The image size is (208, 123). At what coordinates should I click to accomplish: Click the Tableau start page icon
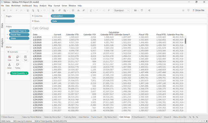pos(4,10)
